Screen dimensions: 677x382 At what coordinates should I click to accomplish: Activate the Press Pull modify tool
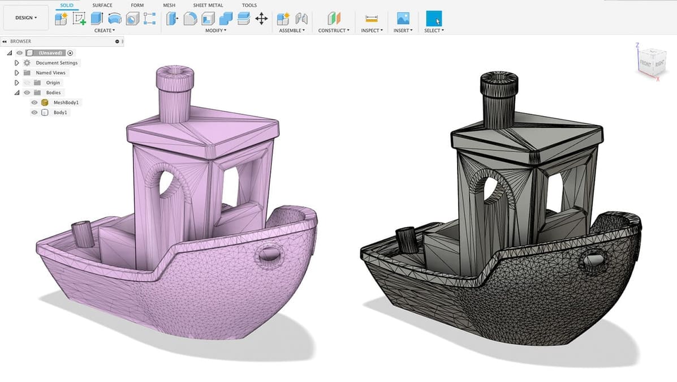click(172, 19)
